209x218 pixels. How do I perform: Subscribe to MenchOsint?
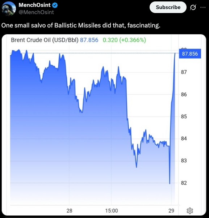coord(168,7)
